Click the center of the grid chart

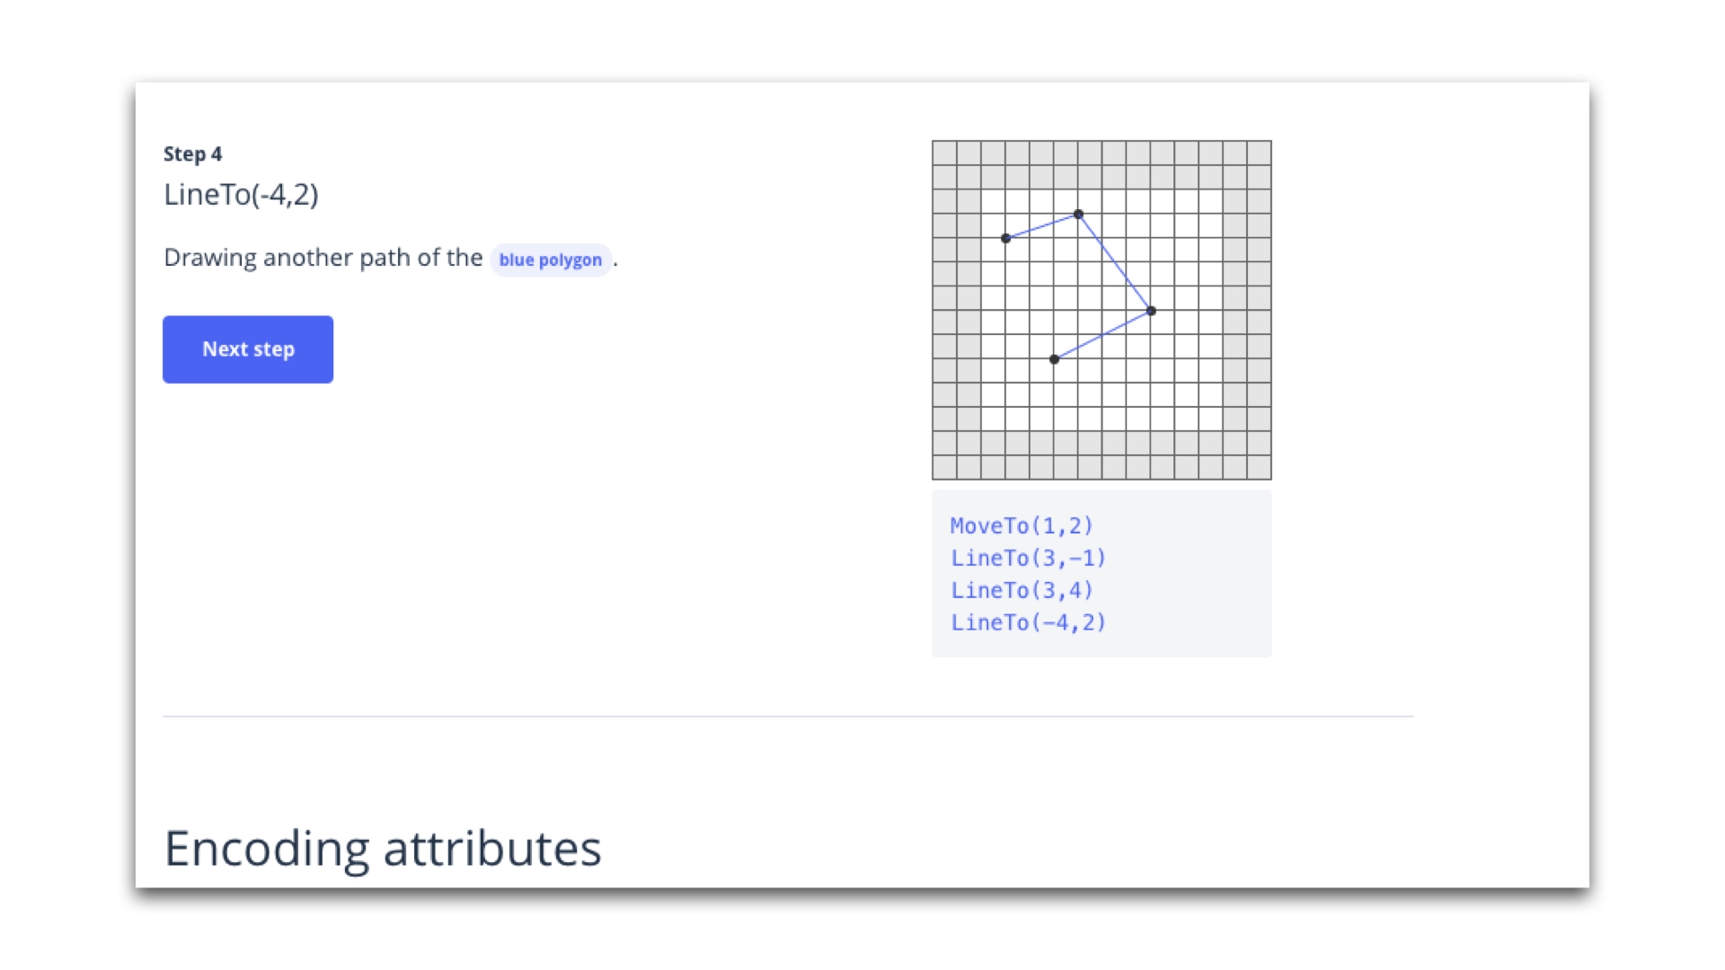pos(1101,310)
